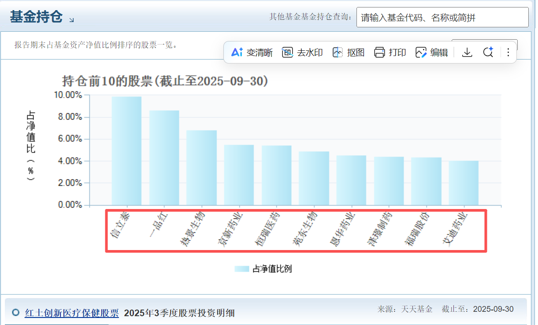538x325 pixels.
Task: Click the download arrow icon
Action: [467, 52]
